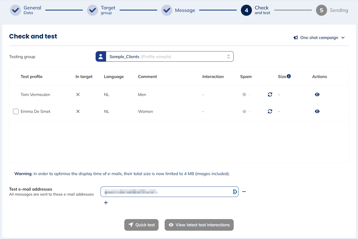Remove the test e-mail address with minus icon
358x239 pixels.
click(244, 192)
